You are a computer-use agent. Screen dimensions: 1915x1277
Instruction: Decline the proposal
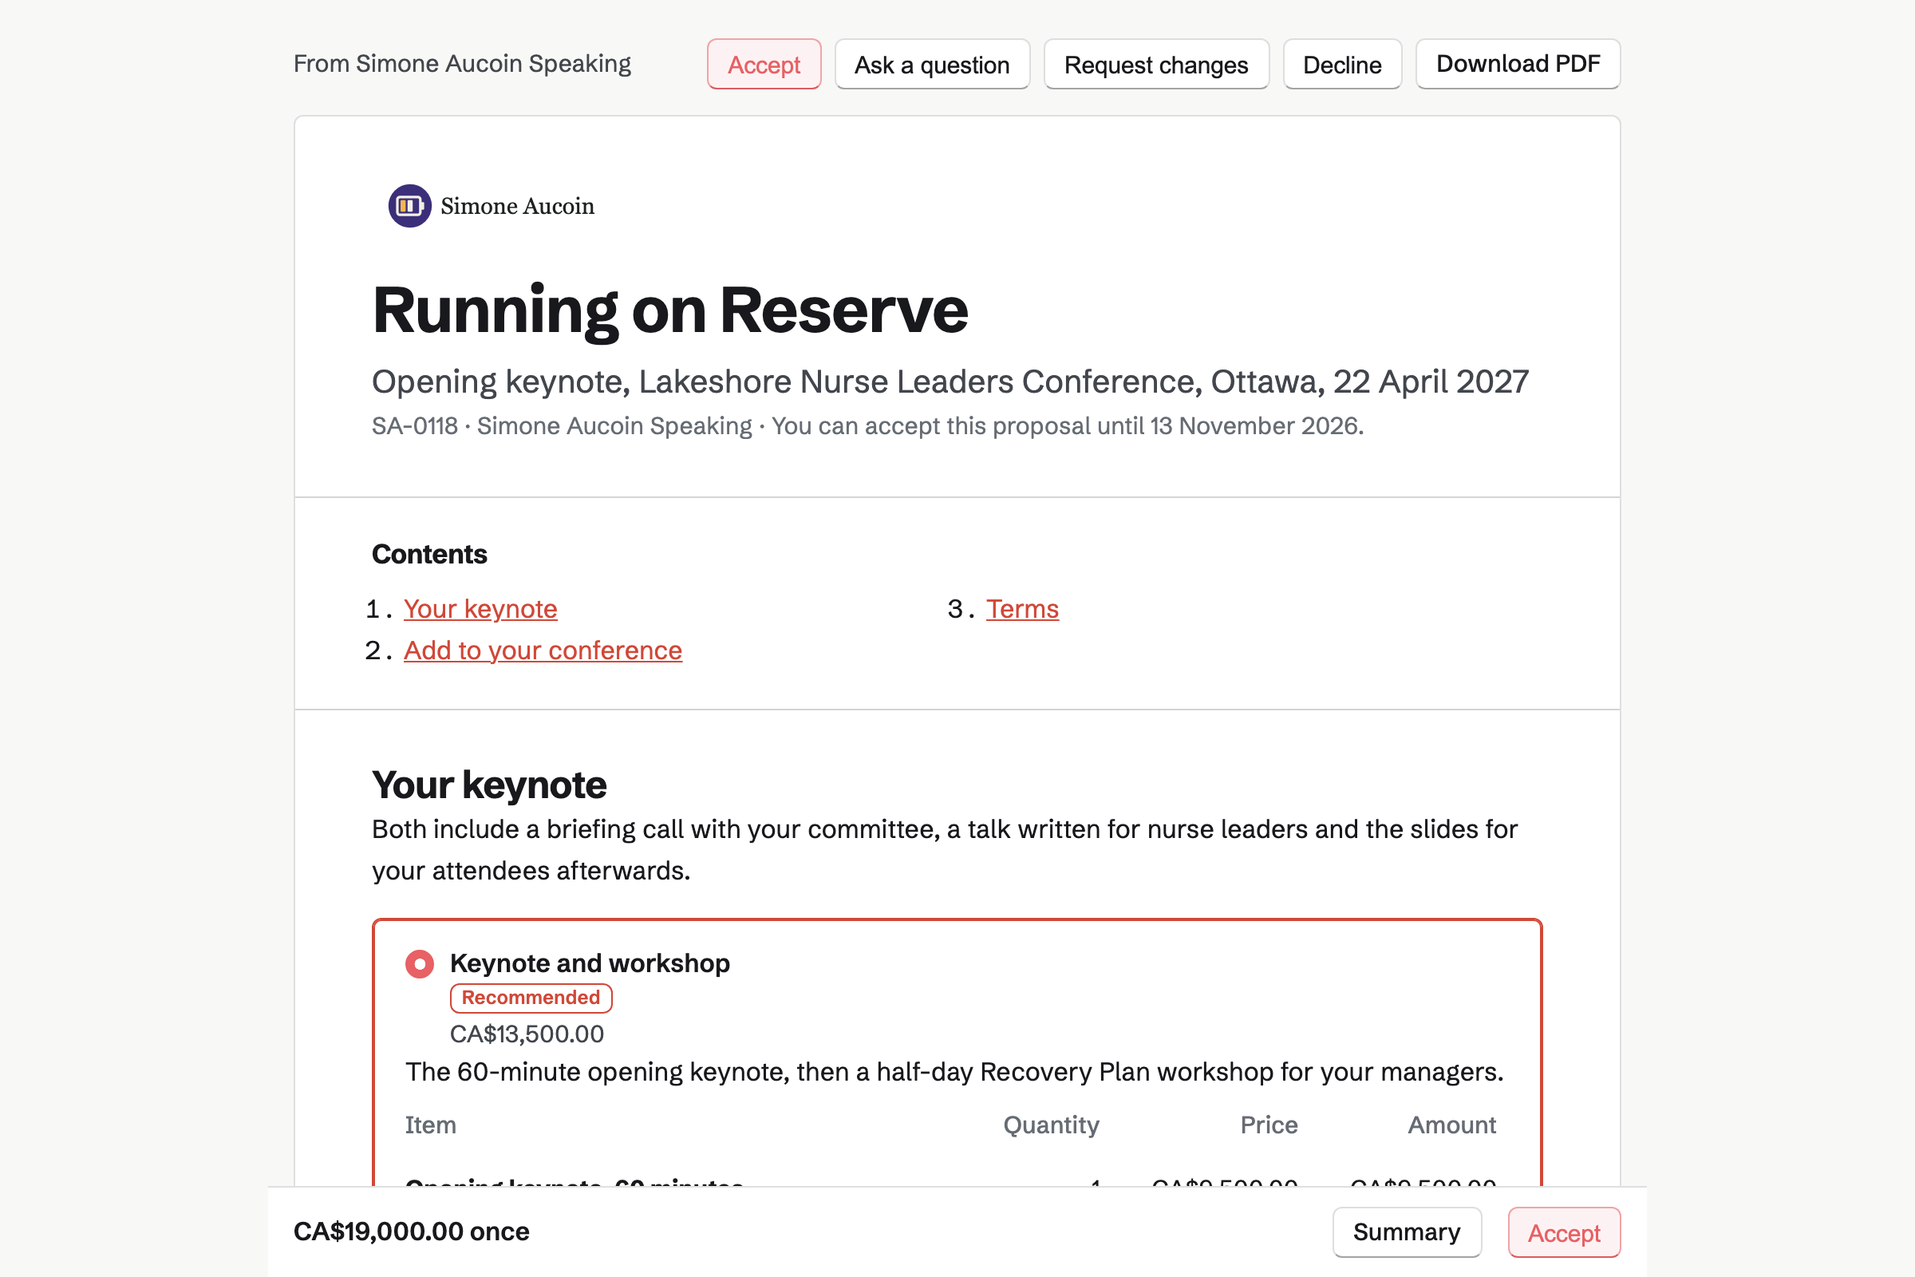(1342, 65)
